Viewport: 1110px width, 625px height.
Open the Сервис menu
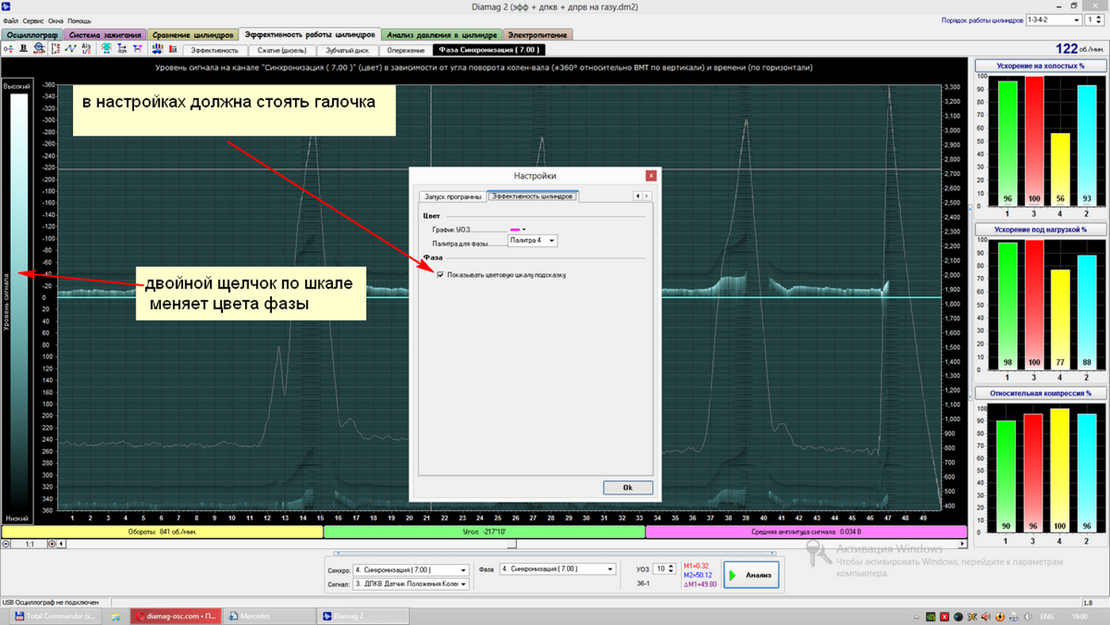[33, 20]
